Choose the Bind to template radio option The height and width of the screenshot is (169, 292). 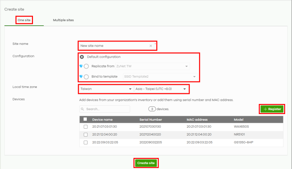pos(86,77)
